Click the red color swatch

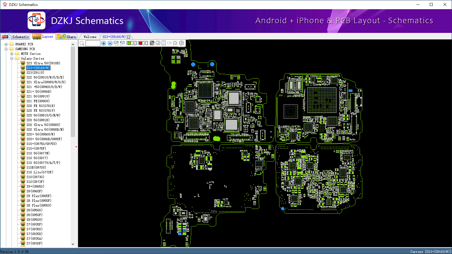tap(140, 43)
